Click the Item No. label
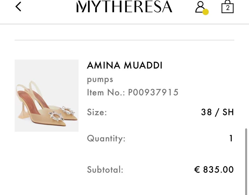 [x=106, y=92]
